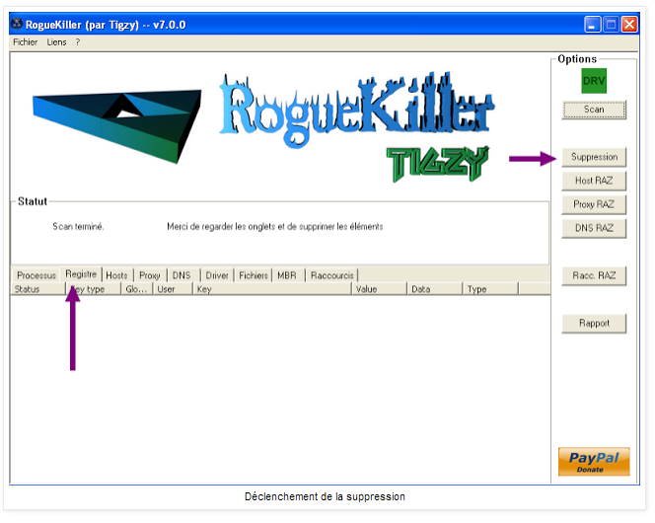Screen dimensions: 655x523
Task: Start a scan with the Scan button
Action: tap(594, 110)
